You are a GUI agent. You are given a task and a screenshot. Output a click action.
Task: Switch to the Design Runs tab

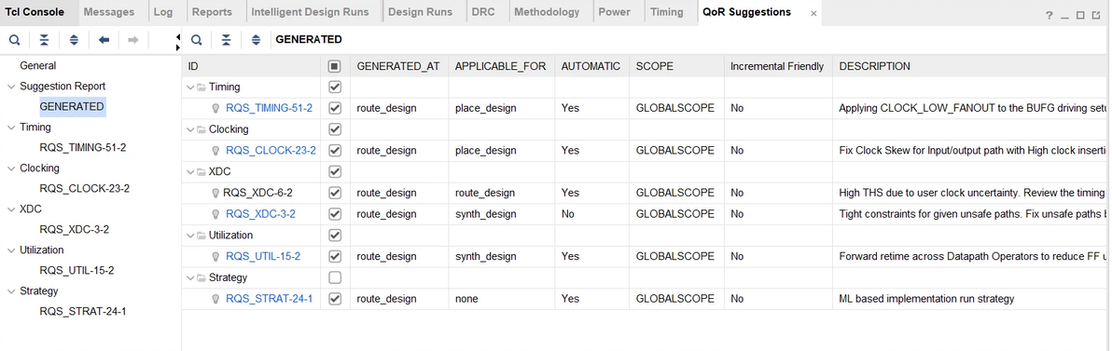pyautogui.click(x=421, y=12)
